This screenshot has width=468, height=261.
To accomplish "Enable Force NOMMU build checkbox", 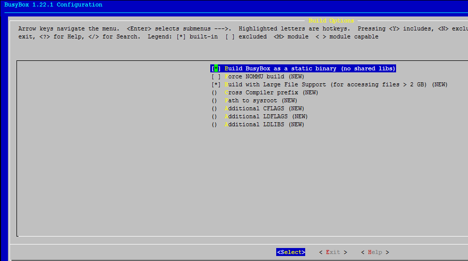I will coord(216,77).
